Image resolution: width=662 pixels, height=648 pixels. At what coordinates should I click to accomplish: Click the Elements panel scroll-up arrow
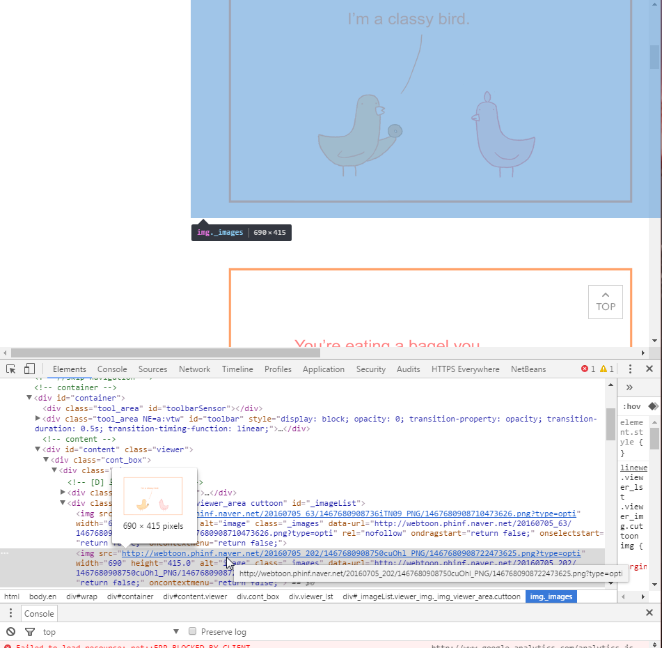tap(610, 385)
